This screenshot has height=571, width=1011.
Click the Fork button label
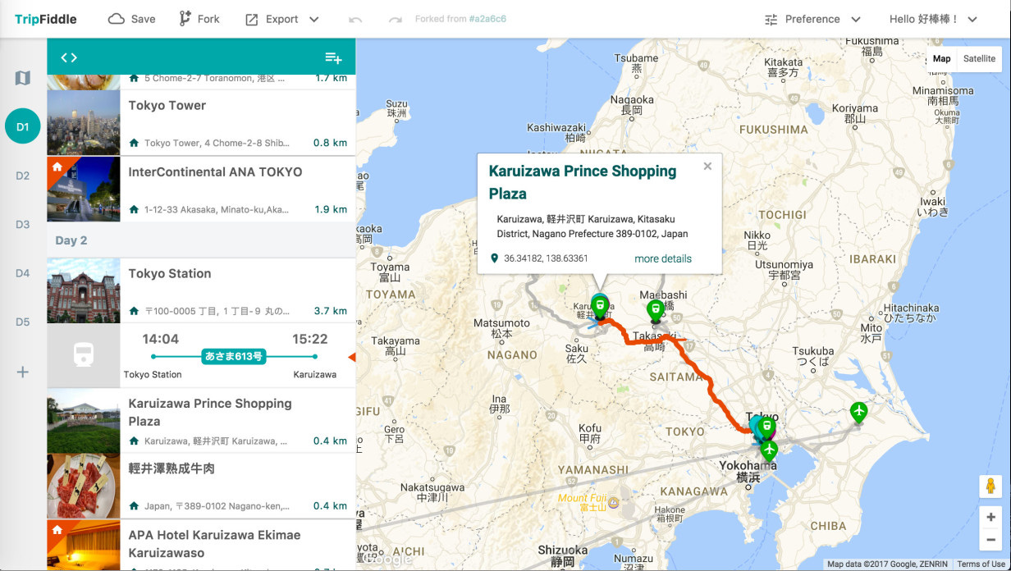[208, 19]
